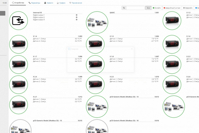Click the device code 1.010
Screen dimensions: 199x133
[157, 77]
